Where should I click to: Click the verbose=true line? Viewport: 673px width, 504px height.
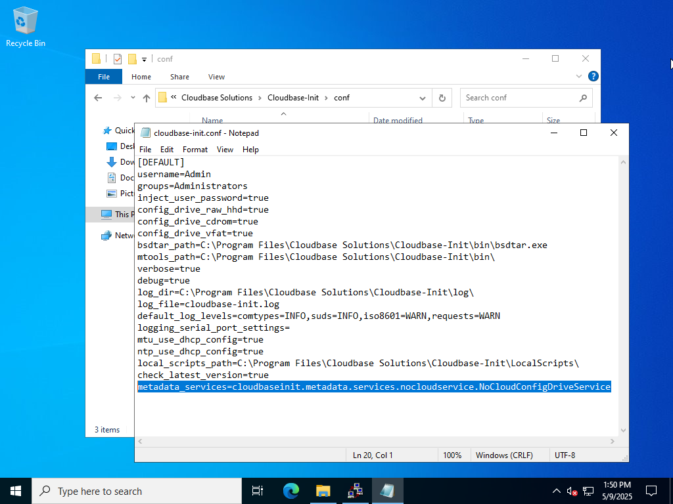click(169, 268)
